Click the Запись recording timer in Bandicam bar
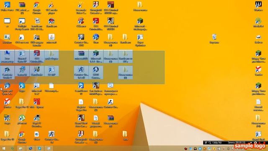The height and width of the screenshot is (151, 268). point(236,143)
